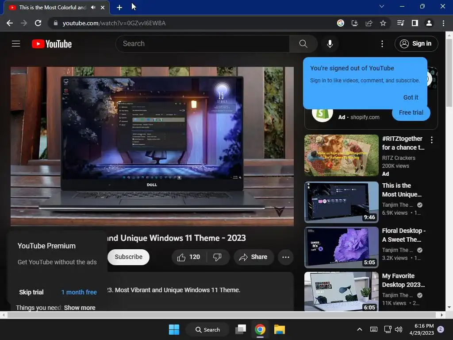Click the horizontal page scrollbar

click(221, 315)
